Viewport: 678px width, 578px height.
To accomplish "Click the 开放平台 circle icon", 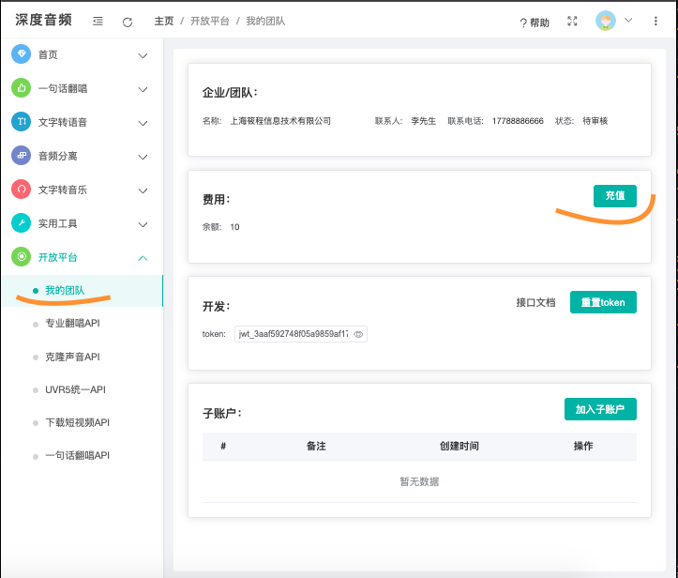I will (x=21, y=256).
